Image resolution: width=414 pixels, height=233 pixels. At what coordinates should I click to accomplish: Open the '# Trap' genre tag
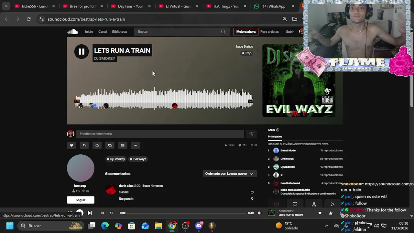[x=247, y=53]
